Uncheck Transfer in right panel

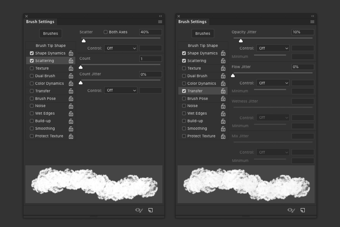184,91
